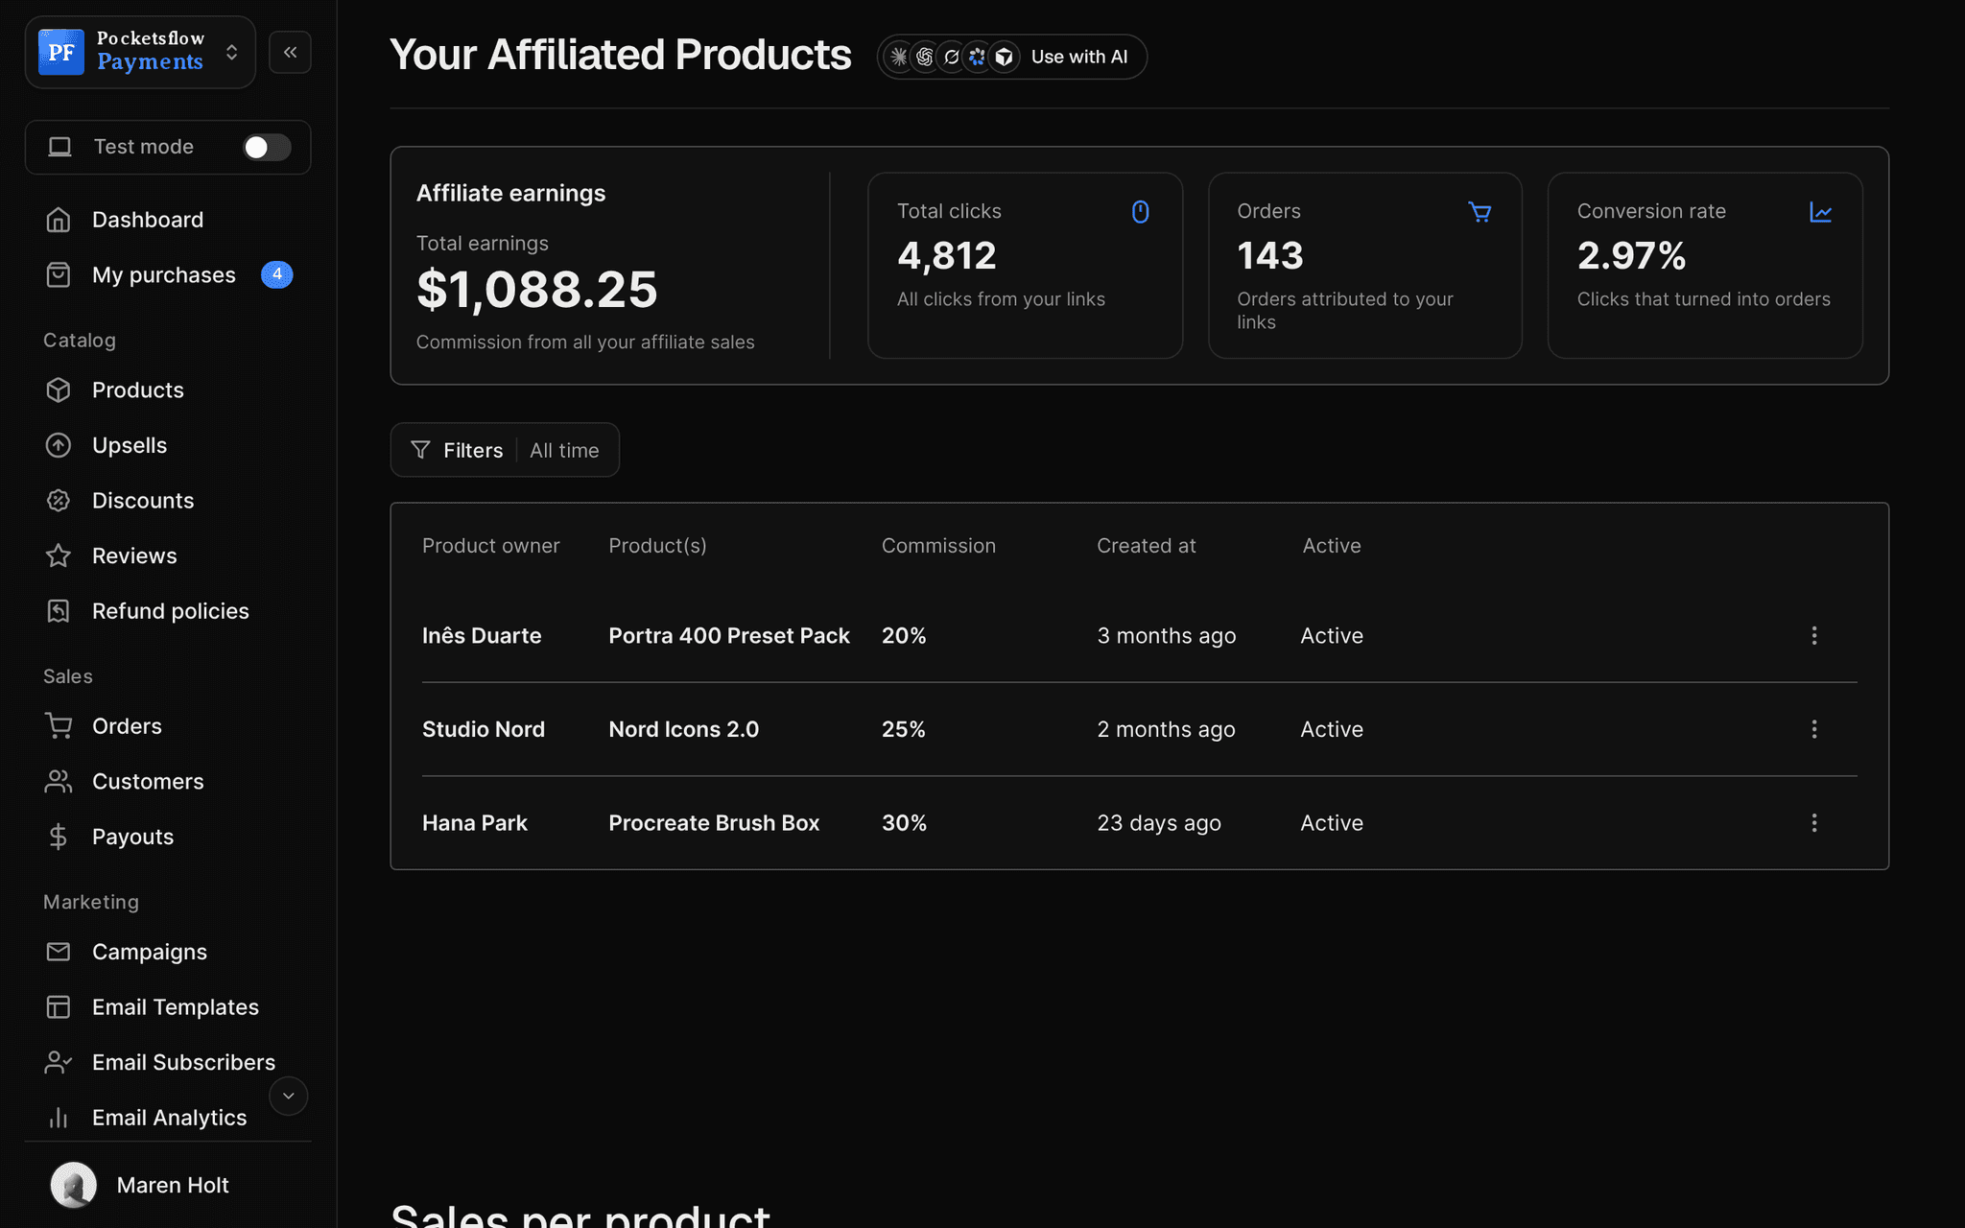
Task: Click the Reviews star icon
Action: (59, 555)
